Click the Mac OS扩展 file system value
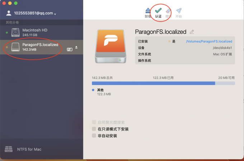This screenshot has width=244, height=161. [222, 54]
